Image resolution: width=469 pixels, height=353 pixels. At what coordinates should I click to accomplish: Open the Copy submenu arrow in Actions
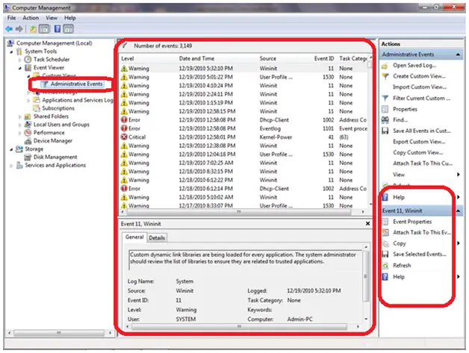click(459, 243)
